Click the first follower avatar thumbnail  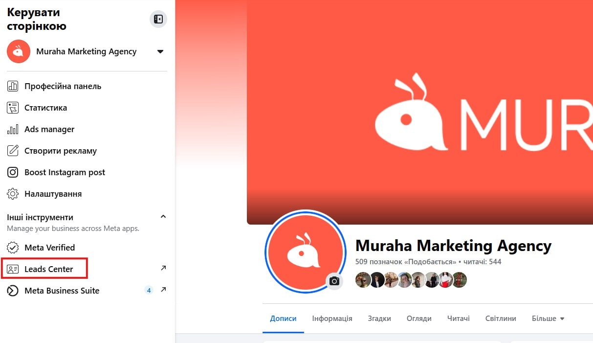pos(363,280)
